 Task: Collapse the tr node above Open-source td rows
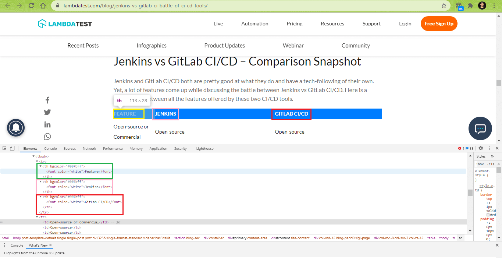pyautogui.click(x=37, y=217)
